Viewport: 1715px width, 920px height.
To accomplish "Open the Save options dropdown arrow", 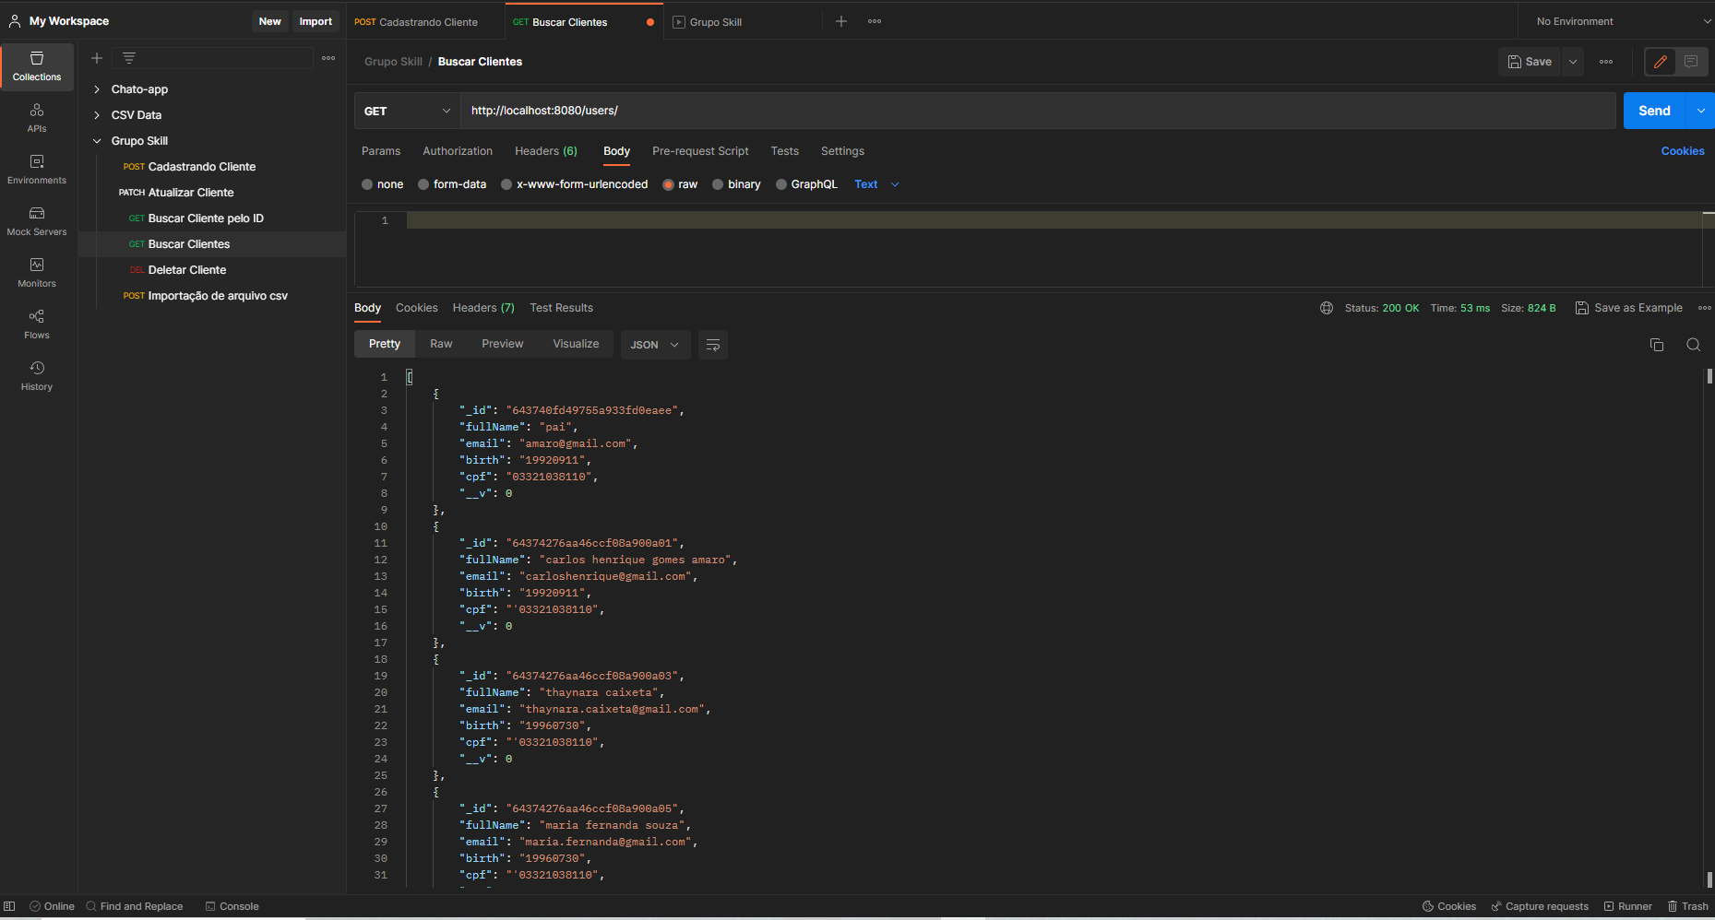I will click(1573, 62).
